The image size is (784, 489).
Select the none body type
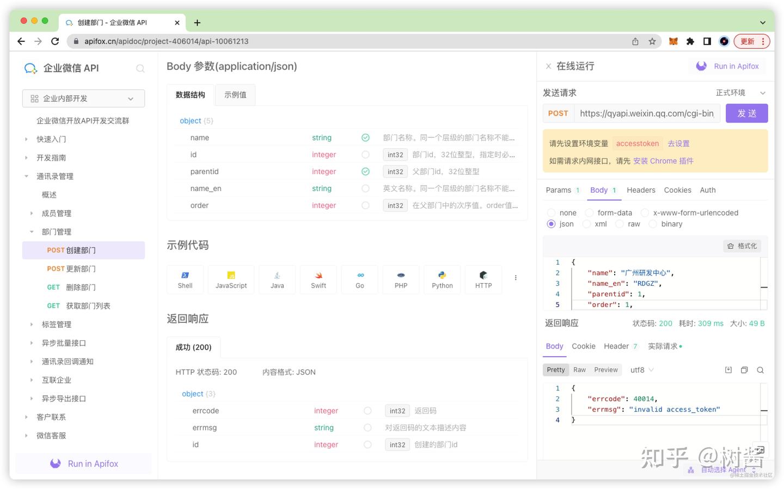(x=551, y=213)
